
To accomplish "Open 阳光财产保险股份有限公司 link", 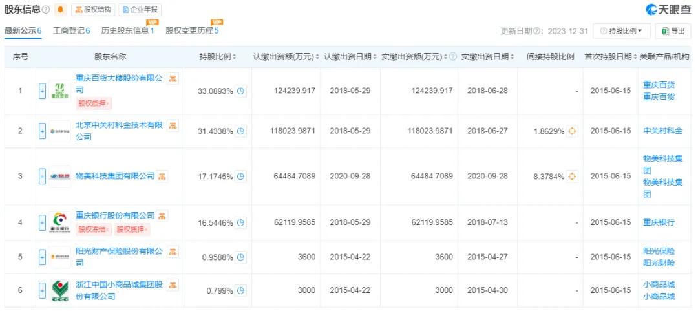I will pos(120,257).
